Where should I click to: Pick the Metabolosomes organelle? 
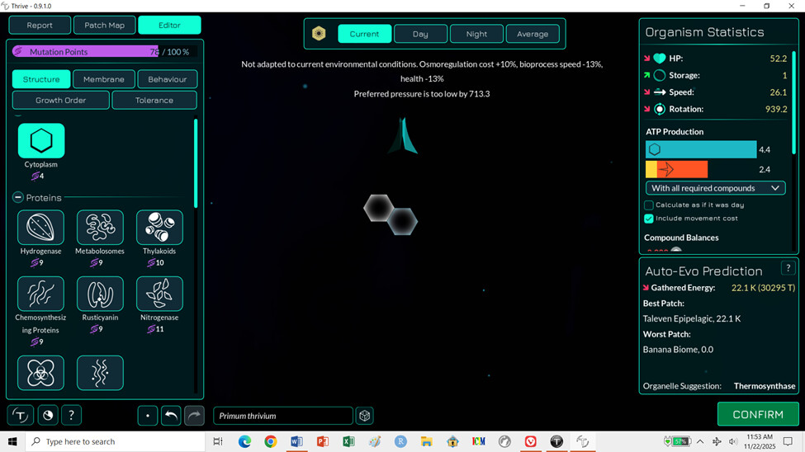point(100,228)
